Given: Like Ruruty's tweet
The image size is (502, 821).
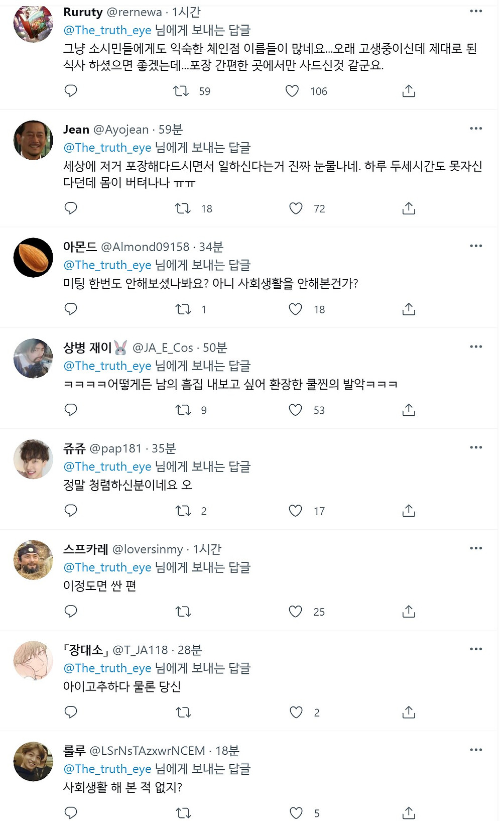Looking at the screenshot, I should (x=292, y=91).
